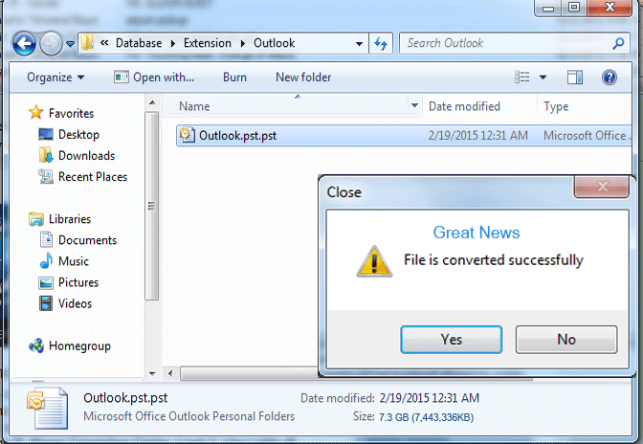Toggle the preview pane icon
643x444 pixels.
point(575,78)
